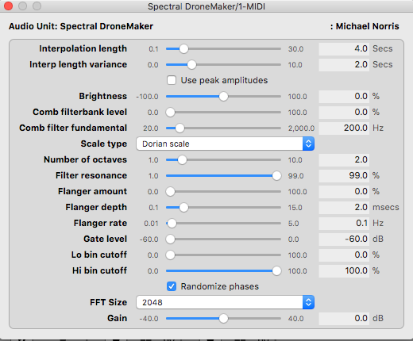Click the Brightness parameter label
413x341 pixels.
pyautogui.click(x=103, y=96)
